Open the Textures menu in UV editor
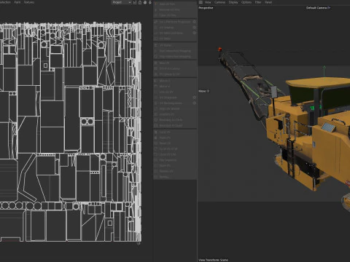Screen dimensions: 350x262 [29, 2]
